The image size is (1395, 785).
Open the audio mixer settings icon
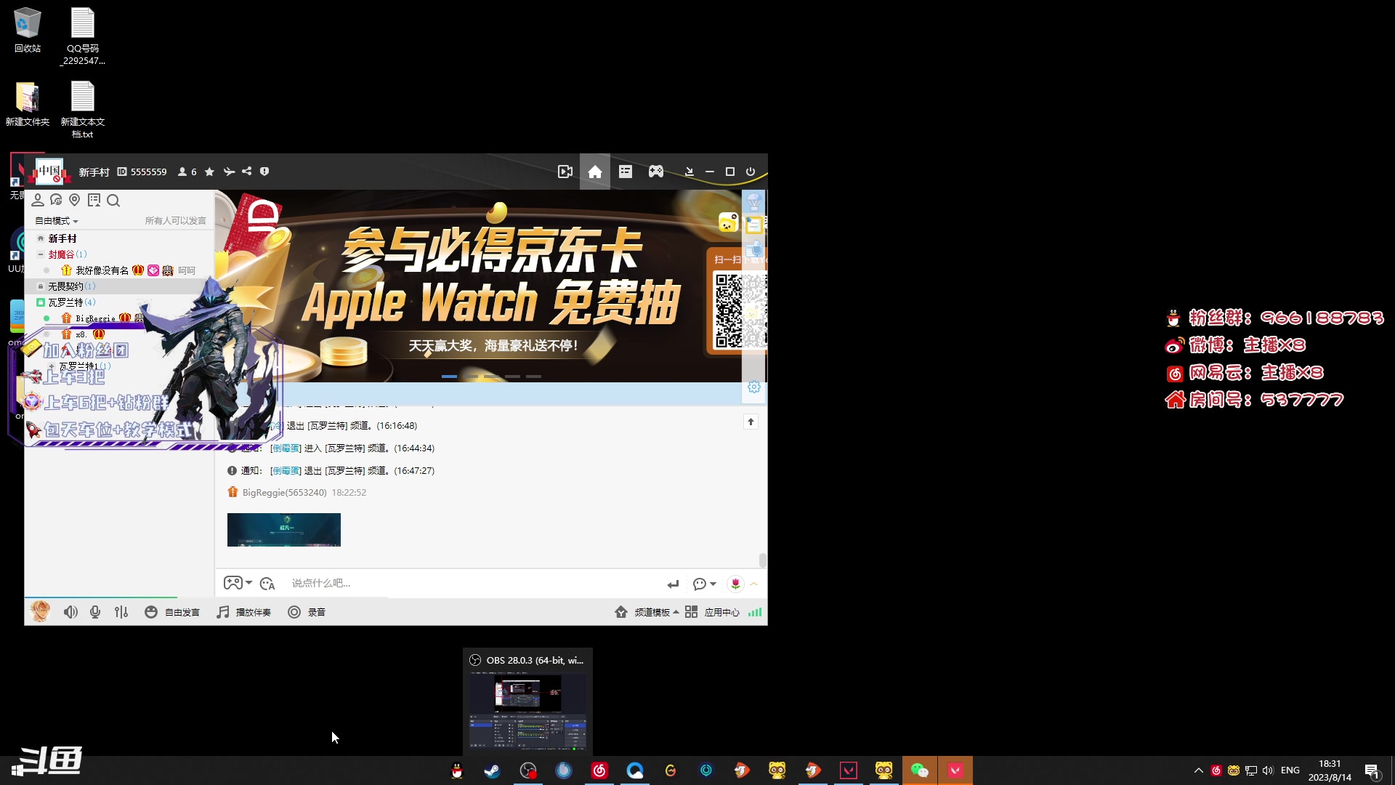pos(121,612)
